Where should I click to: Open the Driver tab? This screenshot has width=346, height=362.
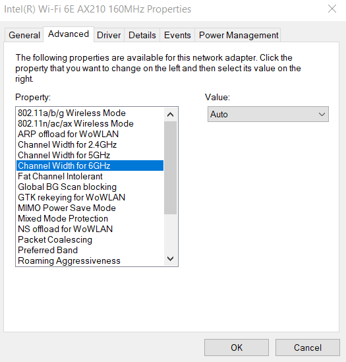coord(109,35)
